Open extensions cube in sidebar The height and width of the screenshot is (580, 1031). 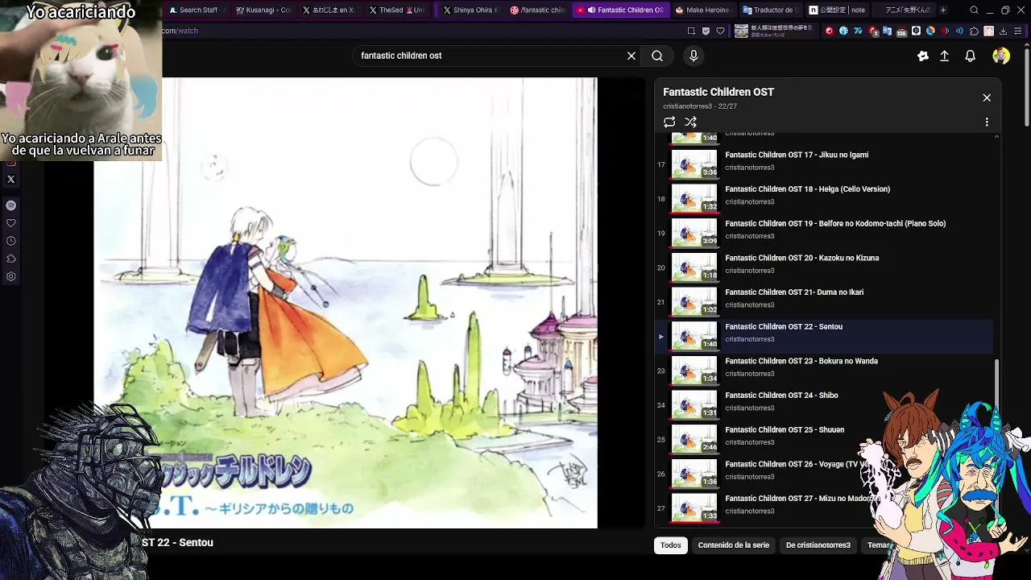tap(10, 259)
